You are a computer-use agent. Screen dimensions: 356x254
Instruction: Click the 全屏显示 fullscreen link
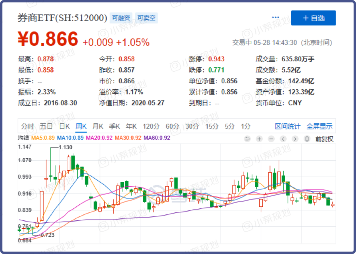point(320,126)
